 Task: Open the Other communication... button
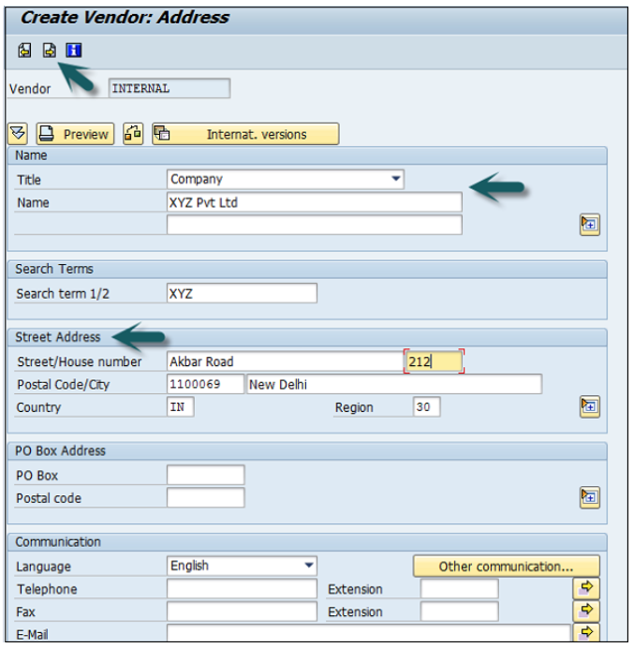coord(506,566)
